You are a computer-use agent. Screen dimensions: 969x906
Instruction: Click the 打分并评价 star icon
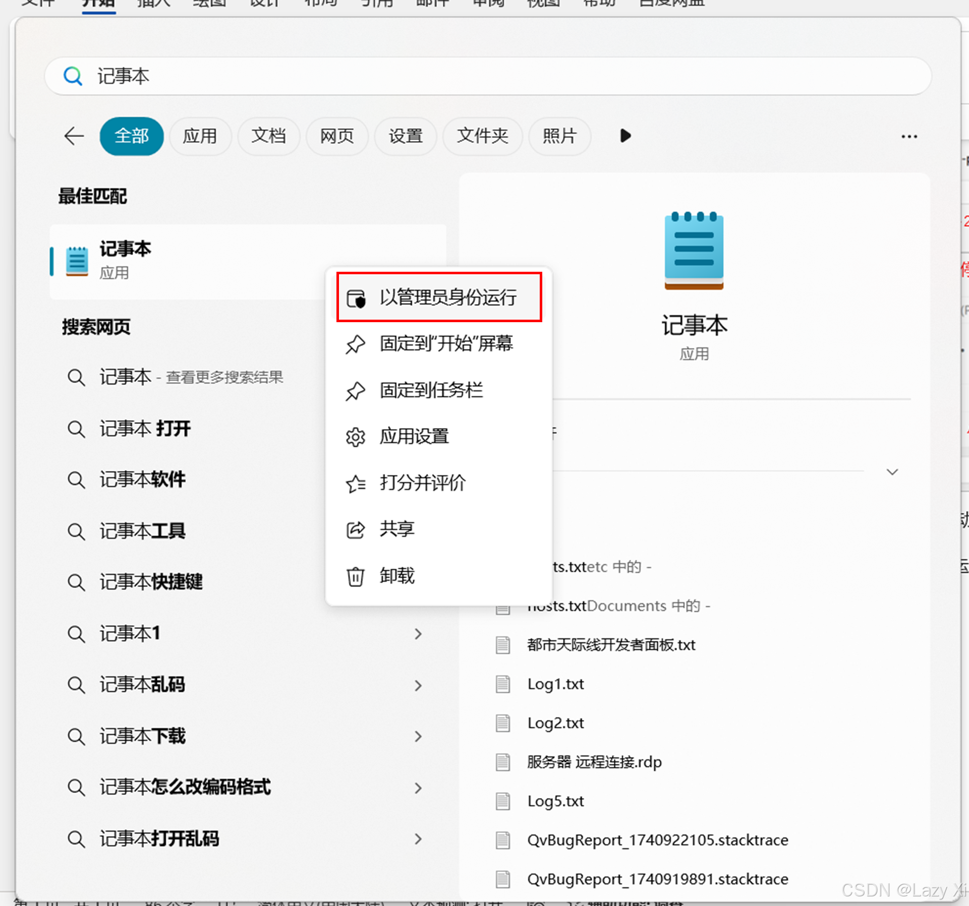pyautogui.click(x=355, y=484)
